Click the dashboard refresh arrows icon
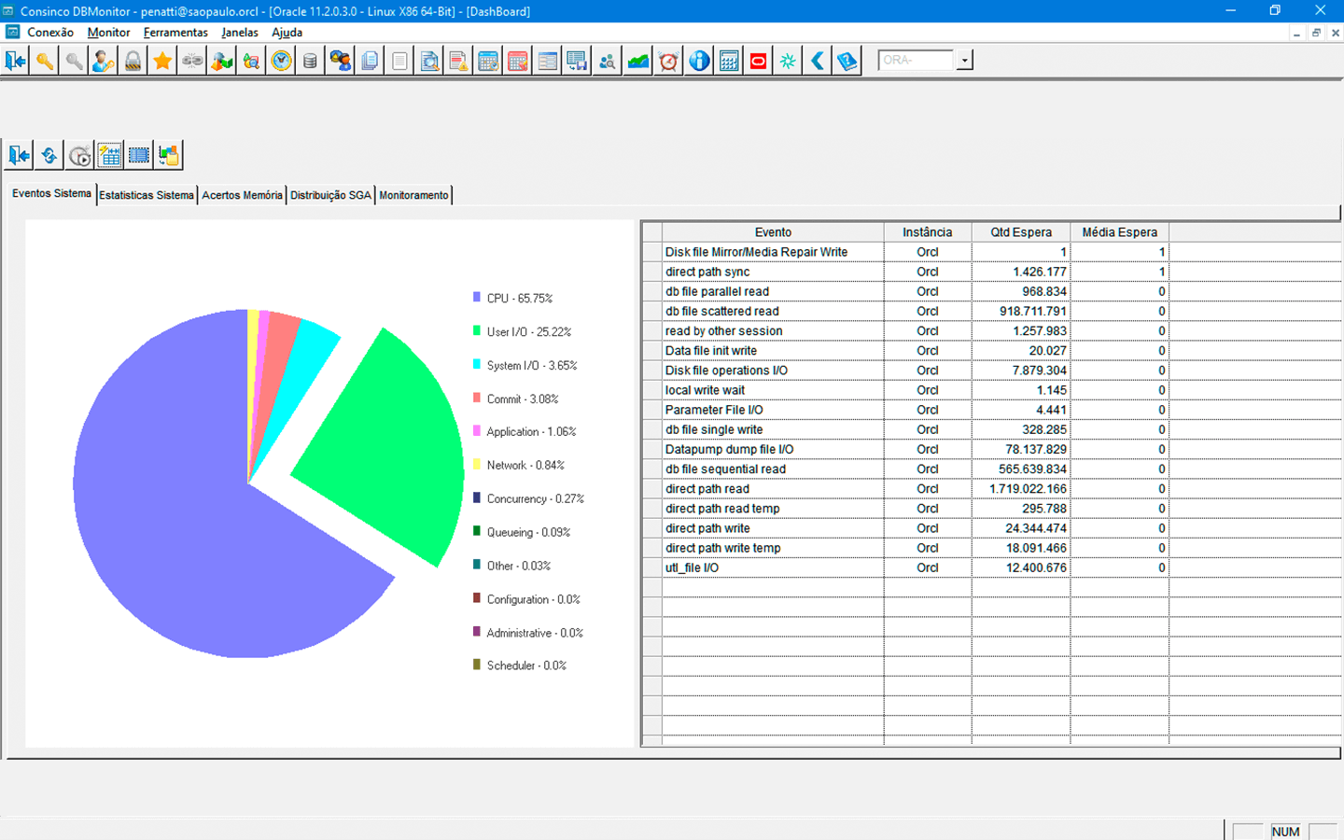 [49, 155]
